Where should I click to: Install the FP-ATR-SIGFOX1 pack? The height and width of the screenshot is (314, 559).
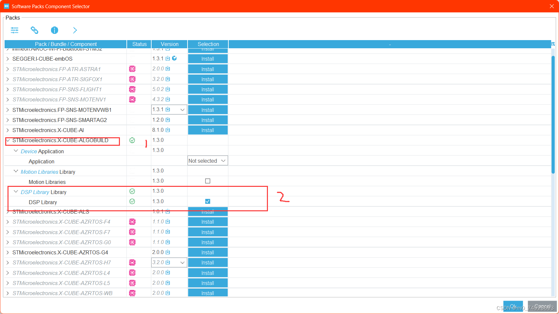208,79
